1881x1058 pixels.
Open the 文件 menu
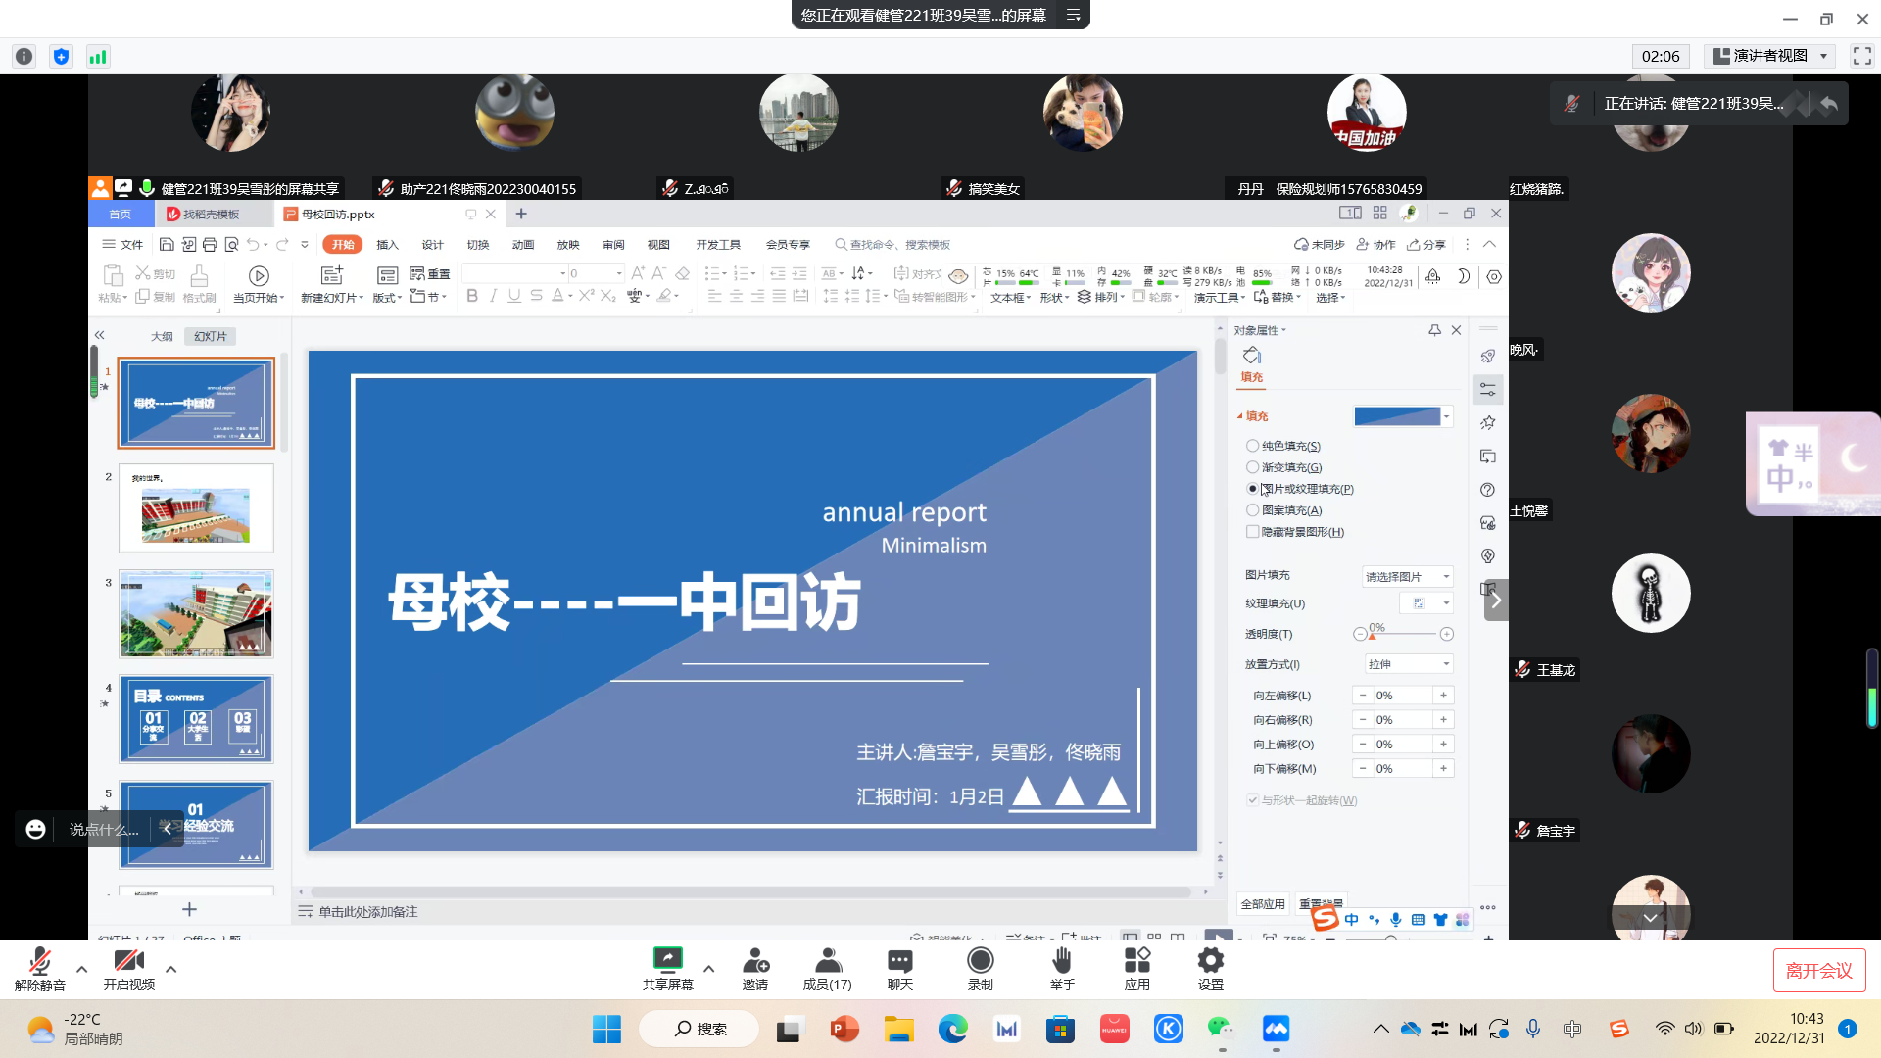coord(122,245)
